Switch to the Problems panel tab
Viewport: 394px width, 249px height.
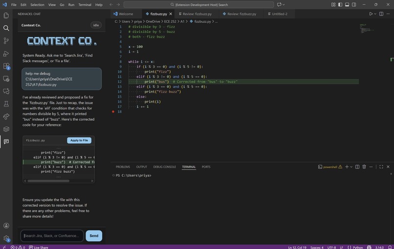(123, 167)
